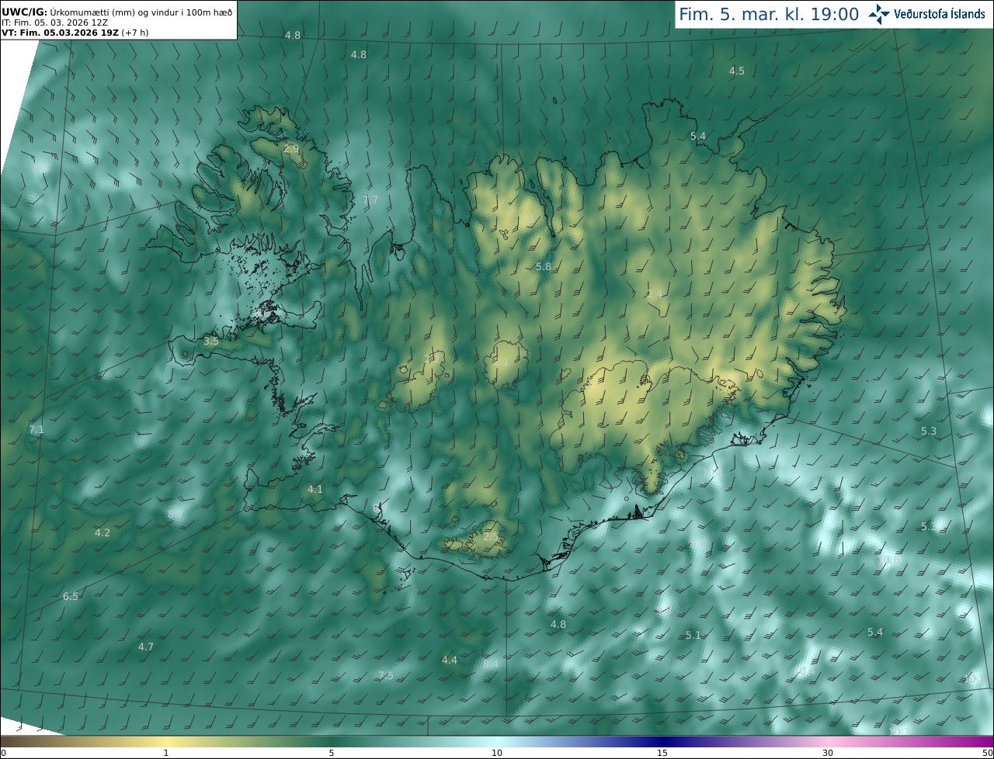994x759 pixels.
Task: Click the 5.1 value in the southeast ocean
Action: (693, 636)
